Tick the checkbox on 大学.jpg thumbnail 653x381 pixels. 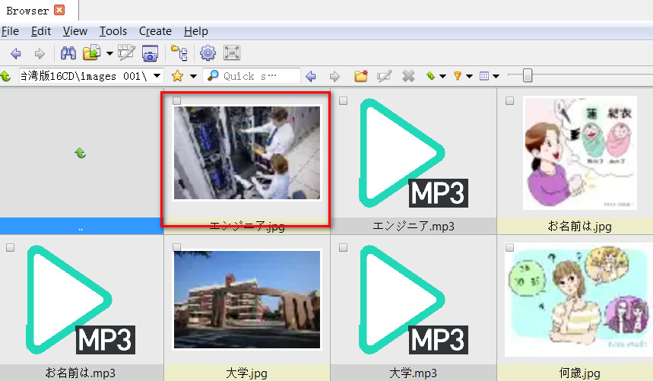pyautogui.click(x=176, y=247)
